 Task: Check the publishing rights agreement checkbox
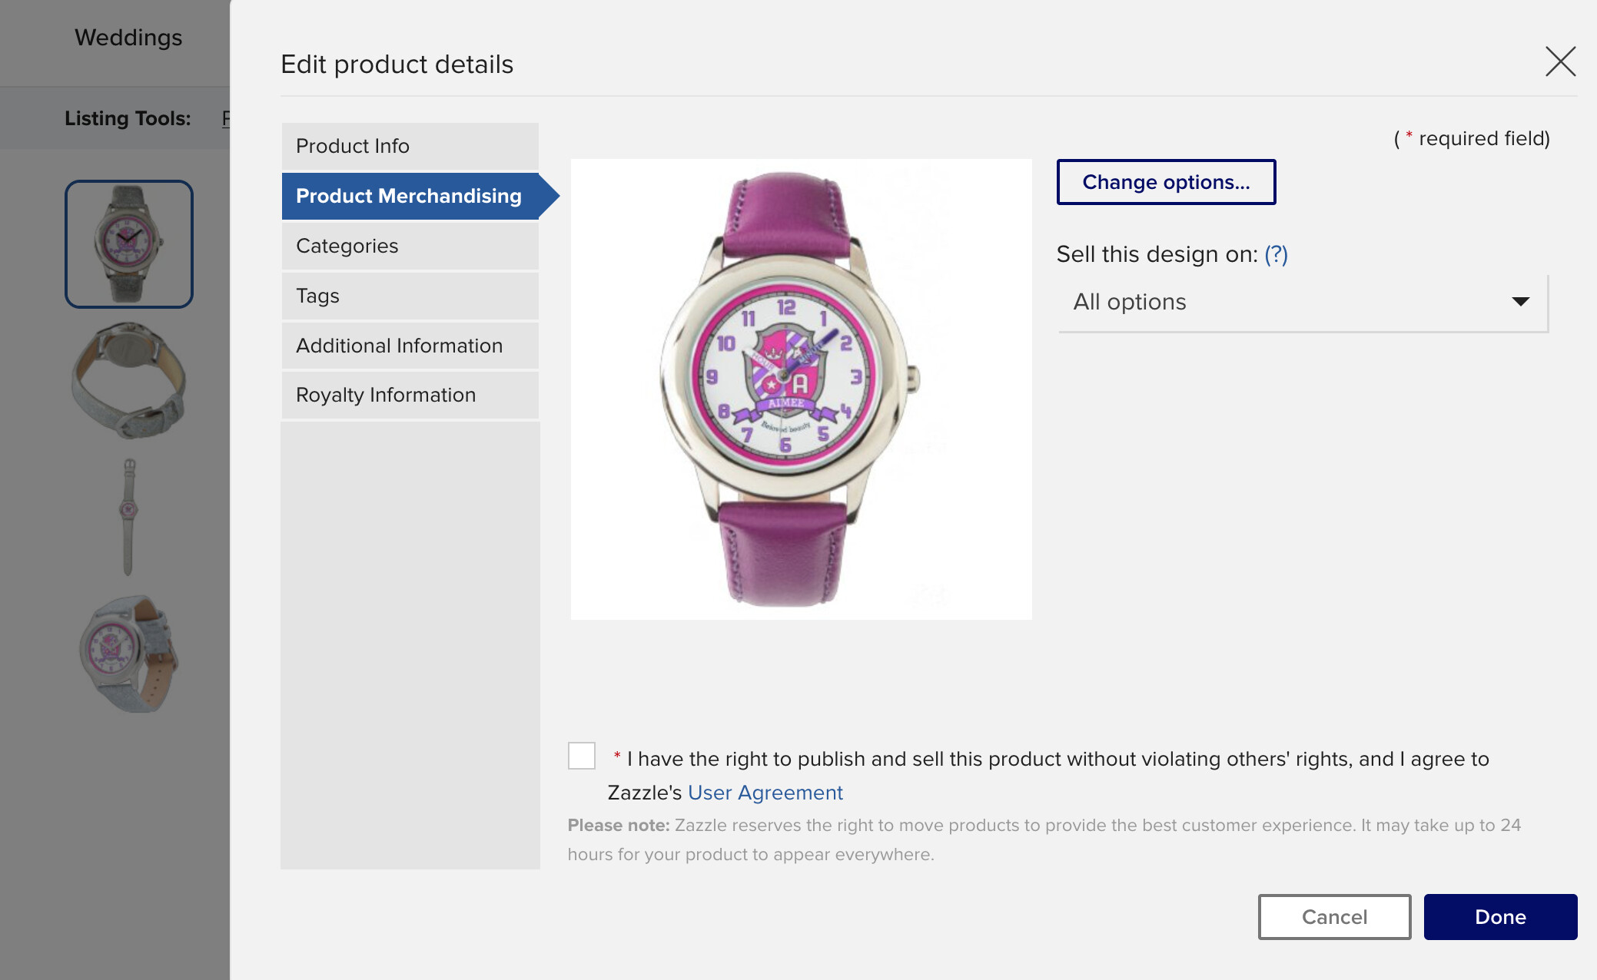coord(582,756)
